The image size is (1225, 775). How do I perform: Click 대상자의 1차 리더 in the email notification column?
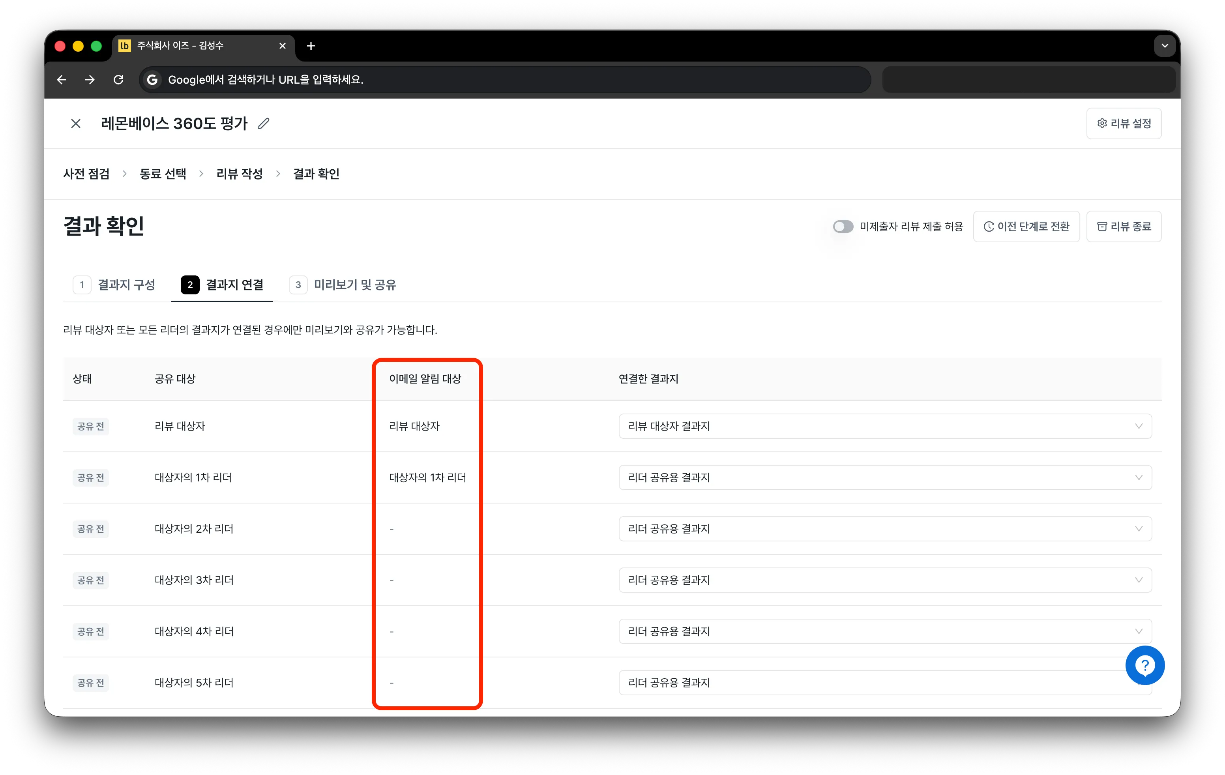427,477
